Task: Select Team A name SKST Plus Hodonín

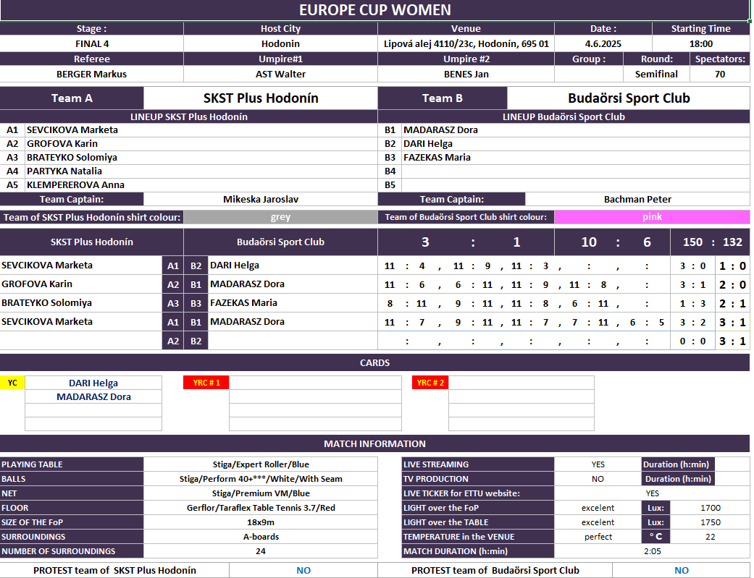Action: coord(261,98)
